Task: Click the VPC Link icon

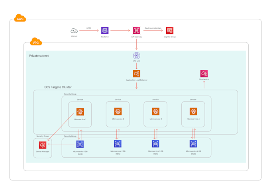Action: click(x=136, y=56)
